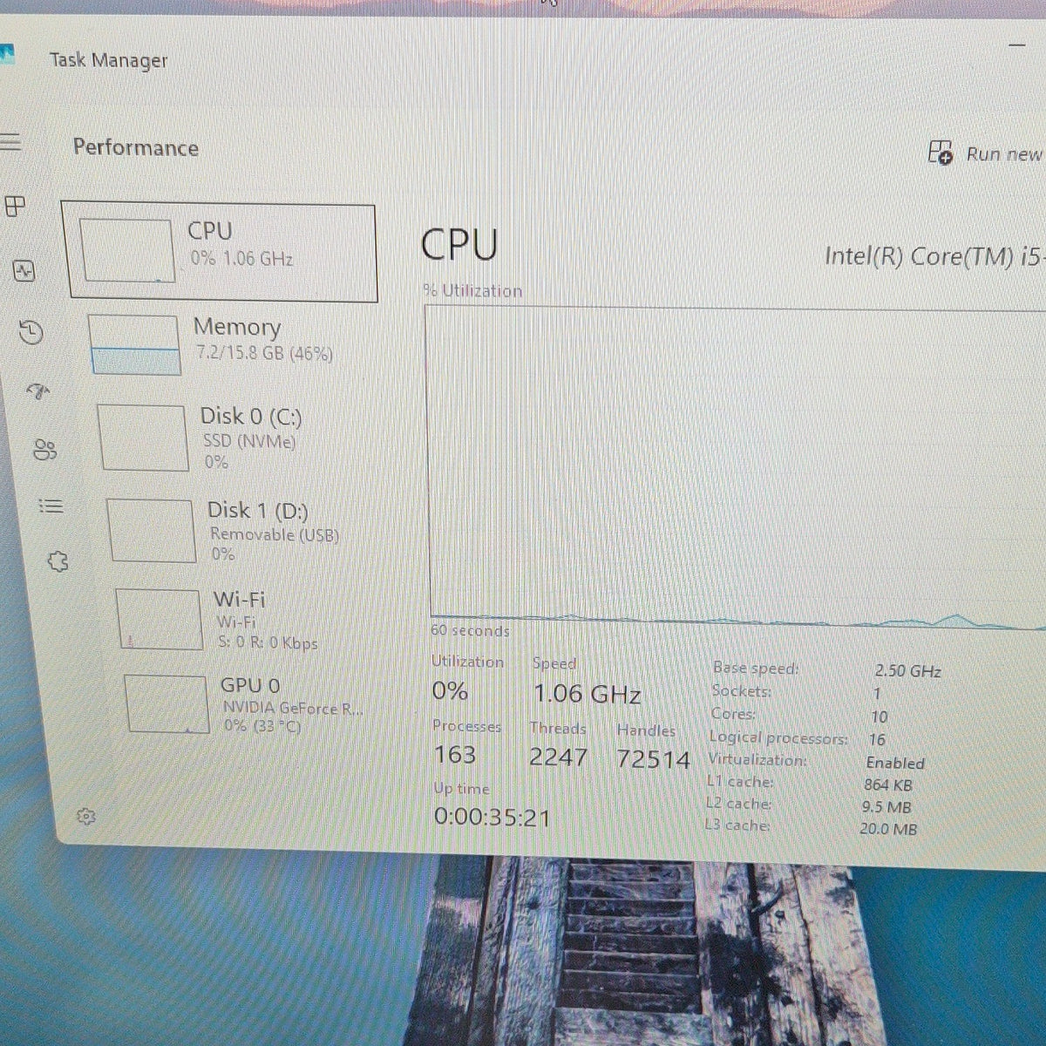Screen dimensions: 1046x1046
Task: Click the Processes value 163
Action: coord(455,754)
